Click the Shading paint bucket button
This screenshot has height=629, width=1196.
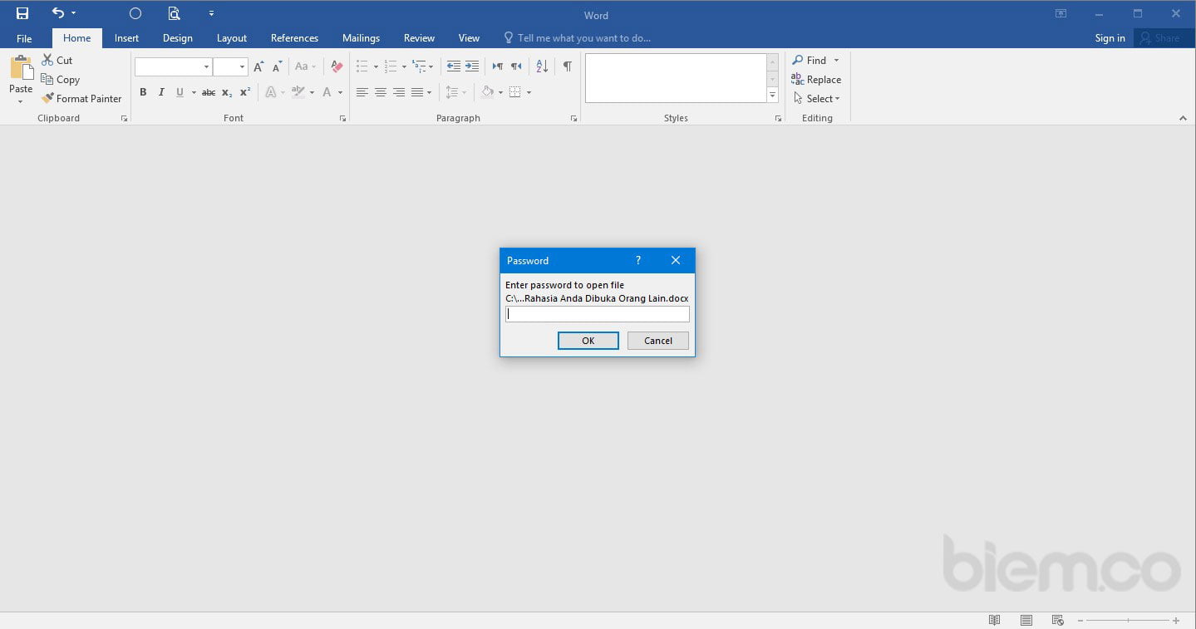pos(488,92)
